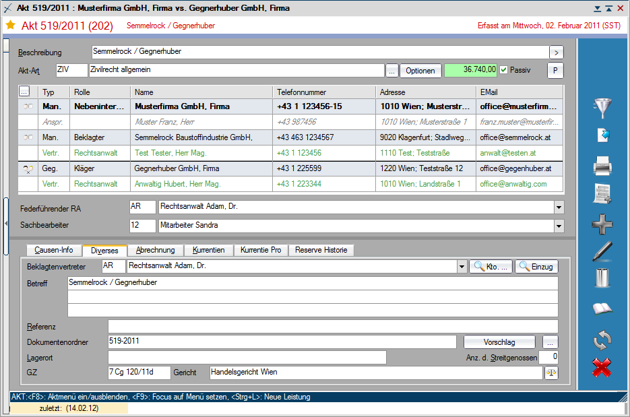Click into the Referenz input field

click(333, 327)
